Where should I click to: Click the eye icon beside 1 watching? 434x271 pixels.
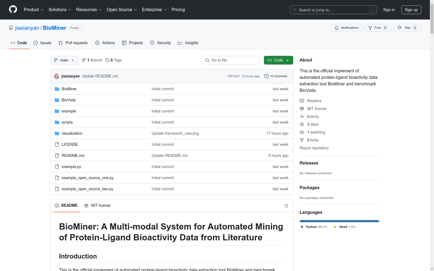(302, 132)
